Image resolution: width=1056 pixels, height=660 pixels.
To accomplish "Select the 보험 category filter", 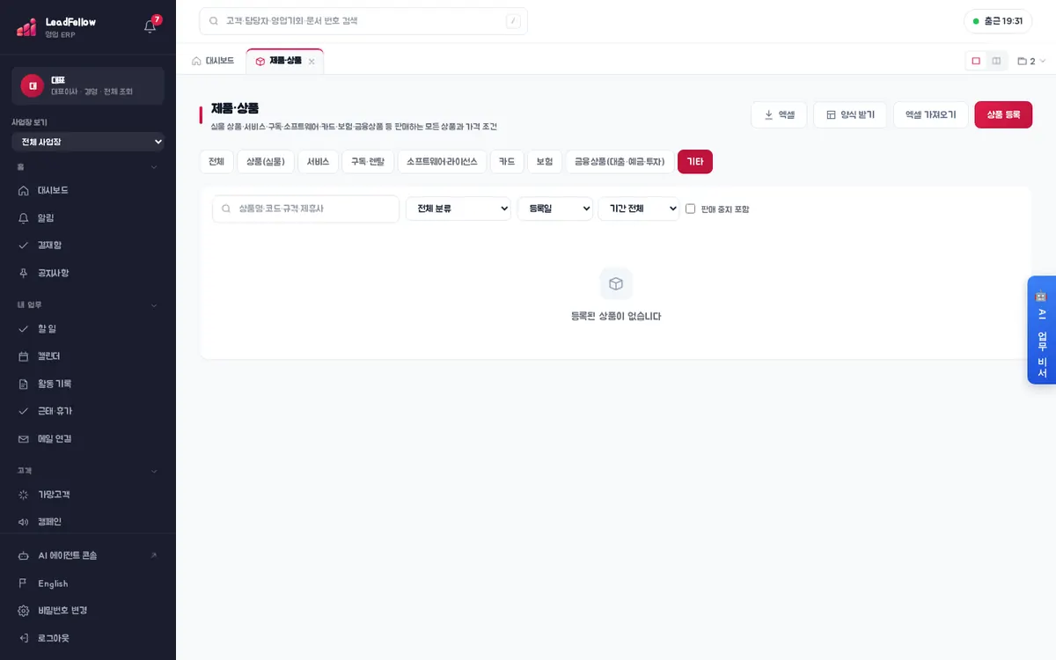I will 545,161.
